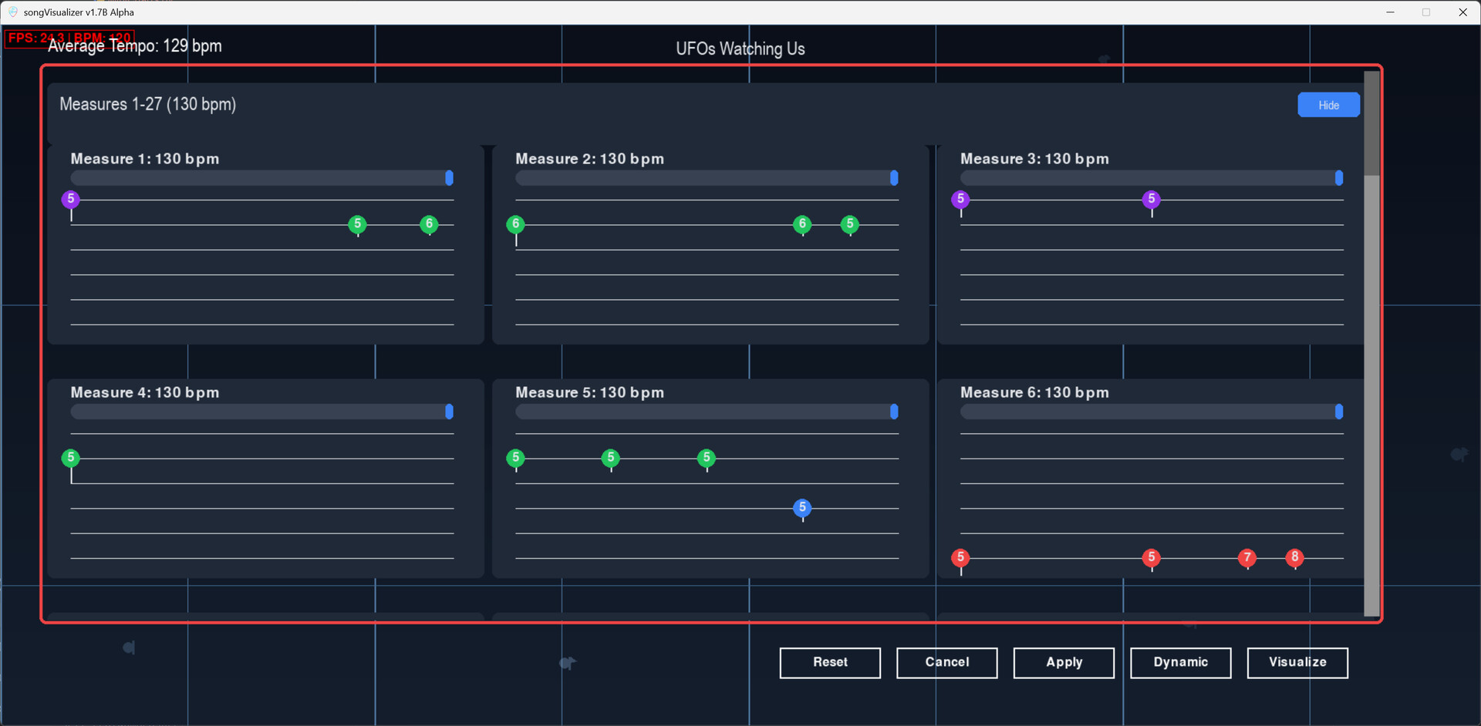Image resolution: width=1481 pixels, height=726 pixels.
Task: Enable Dynamic tempo mode
Action: click(x=1181, y=662)
